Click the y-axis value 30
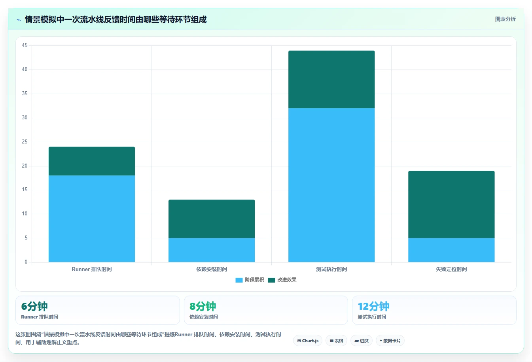 click(x=25, y=118)
